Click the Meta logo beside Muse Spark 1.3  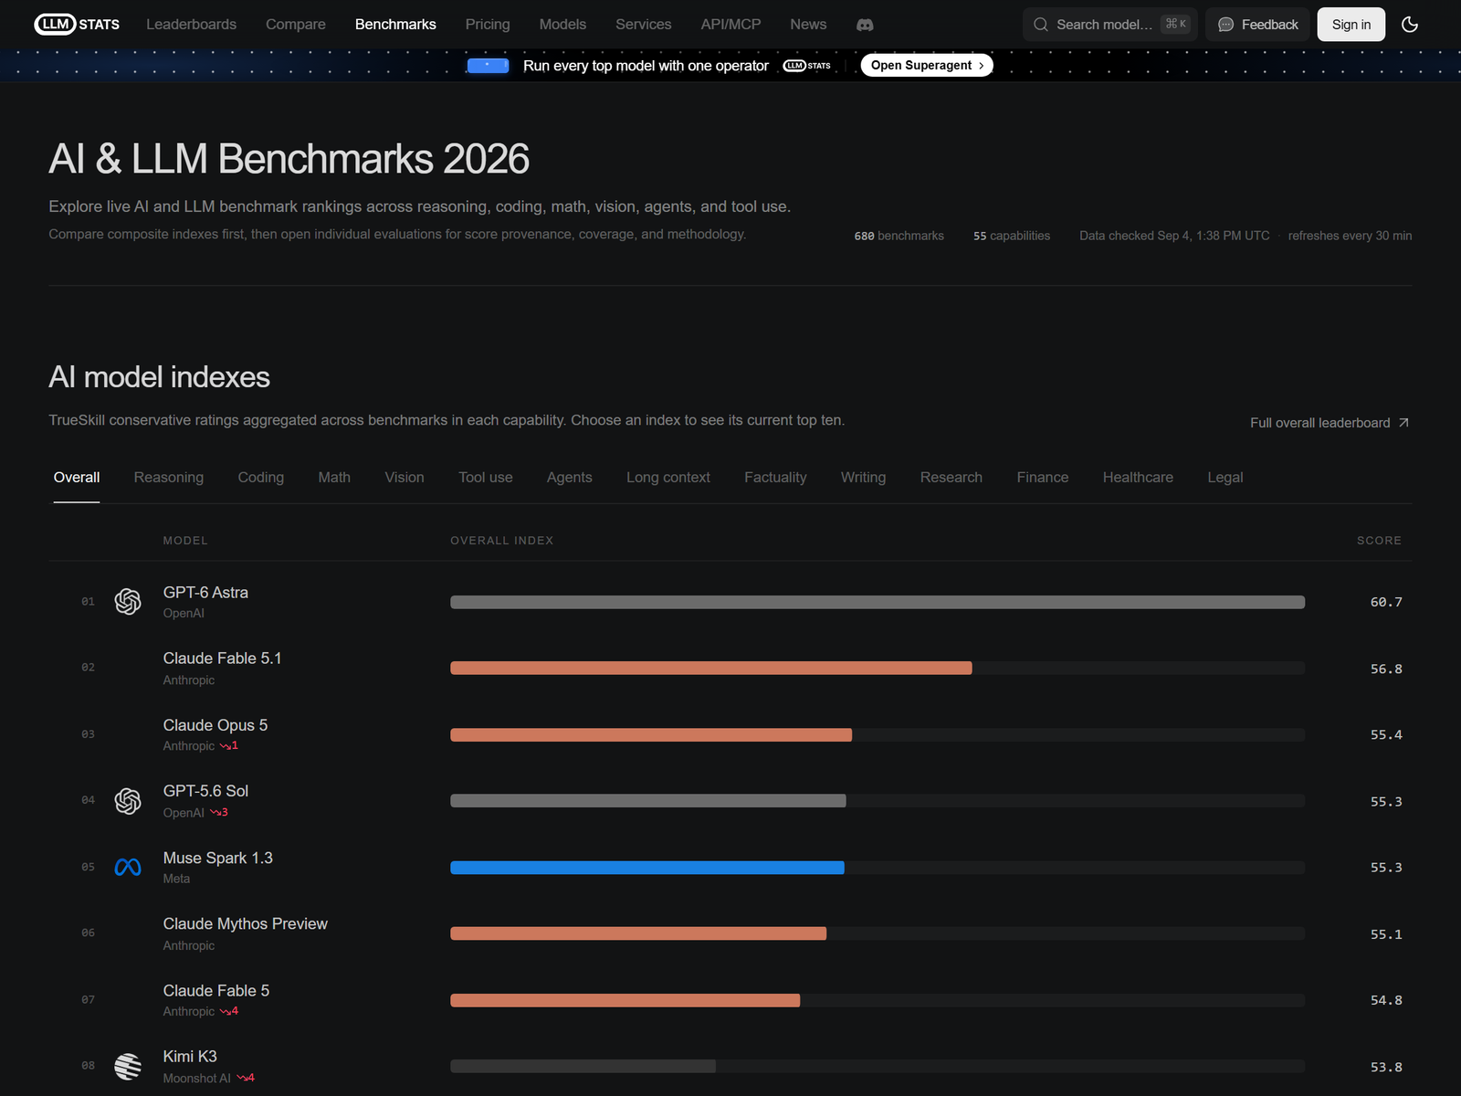[128, 867]
